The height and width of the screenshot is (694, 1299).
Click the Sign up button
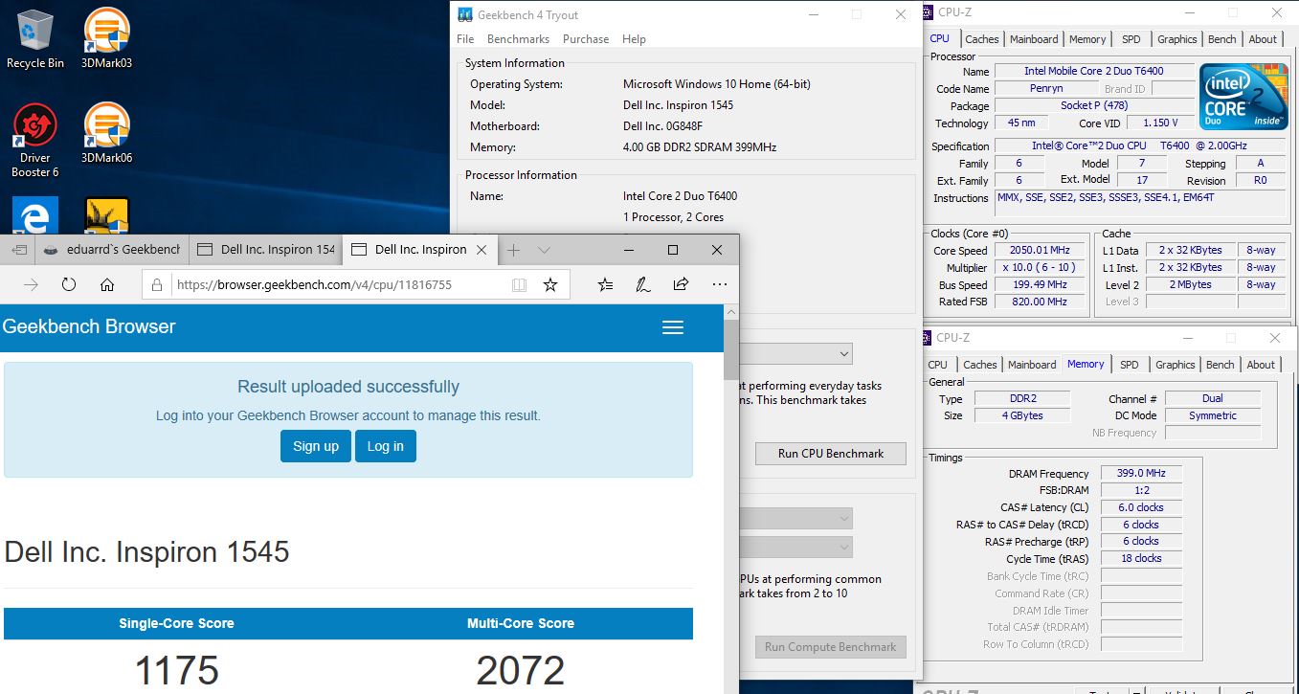(x=316, y=446)
